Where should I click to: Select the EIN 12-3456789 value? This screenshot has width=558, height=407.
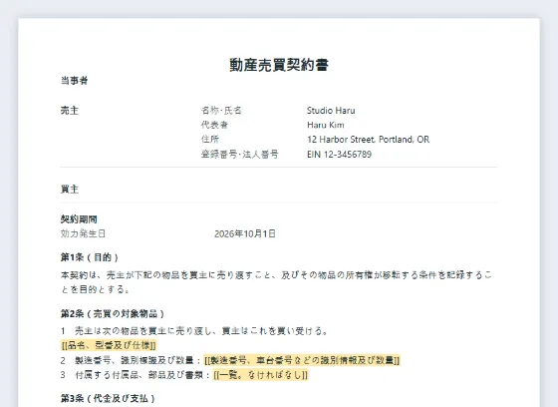339,155
